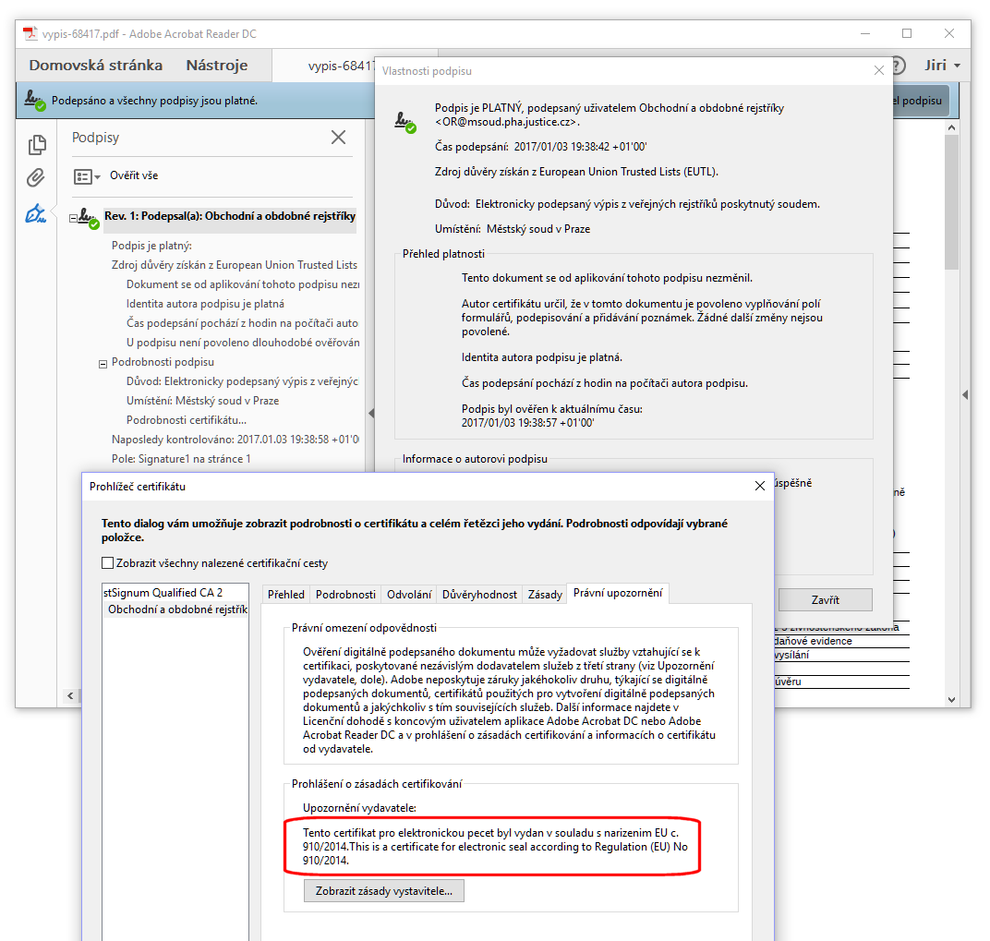
Task: Open the signature panel options menu icon
Action: pyautogui.click(x=87, y=176)
